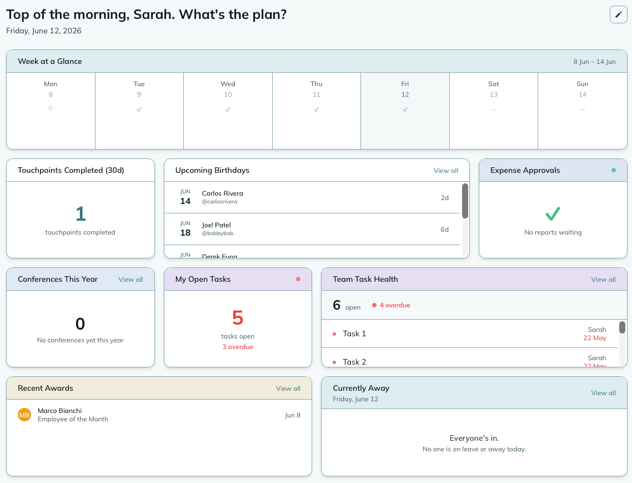The width and height of the screenshot is (632, 483).
Task: Click the green status dot in Expense Approvals header
Action: [x=614, y=170]
